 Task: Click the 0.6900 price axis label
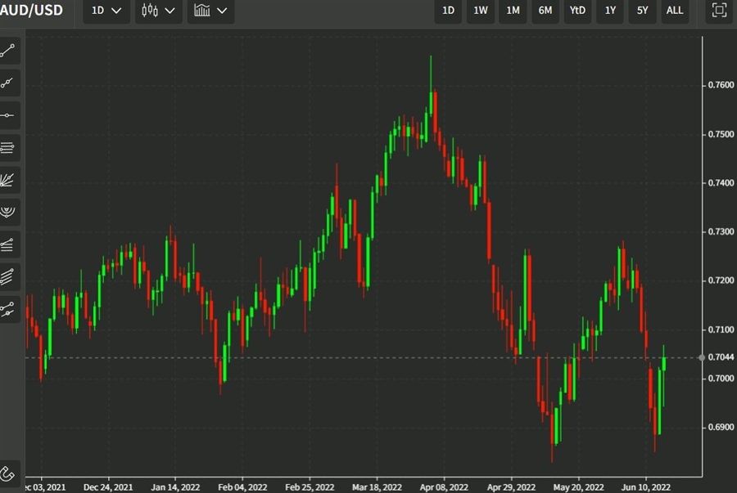click(721, 428)
